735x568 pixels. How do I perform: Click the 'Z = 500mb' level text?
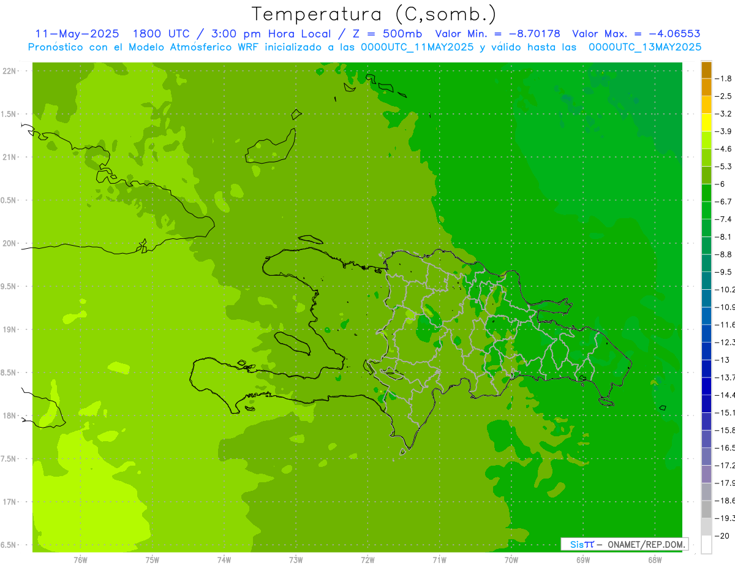pyautogui.click(x=385, y=34)
